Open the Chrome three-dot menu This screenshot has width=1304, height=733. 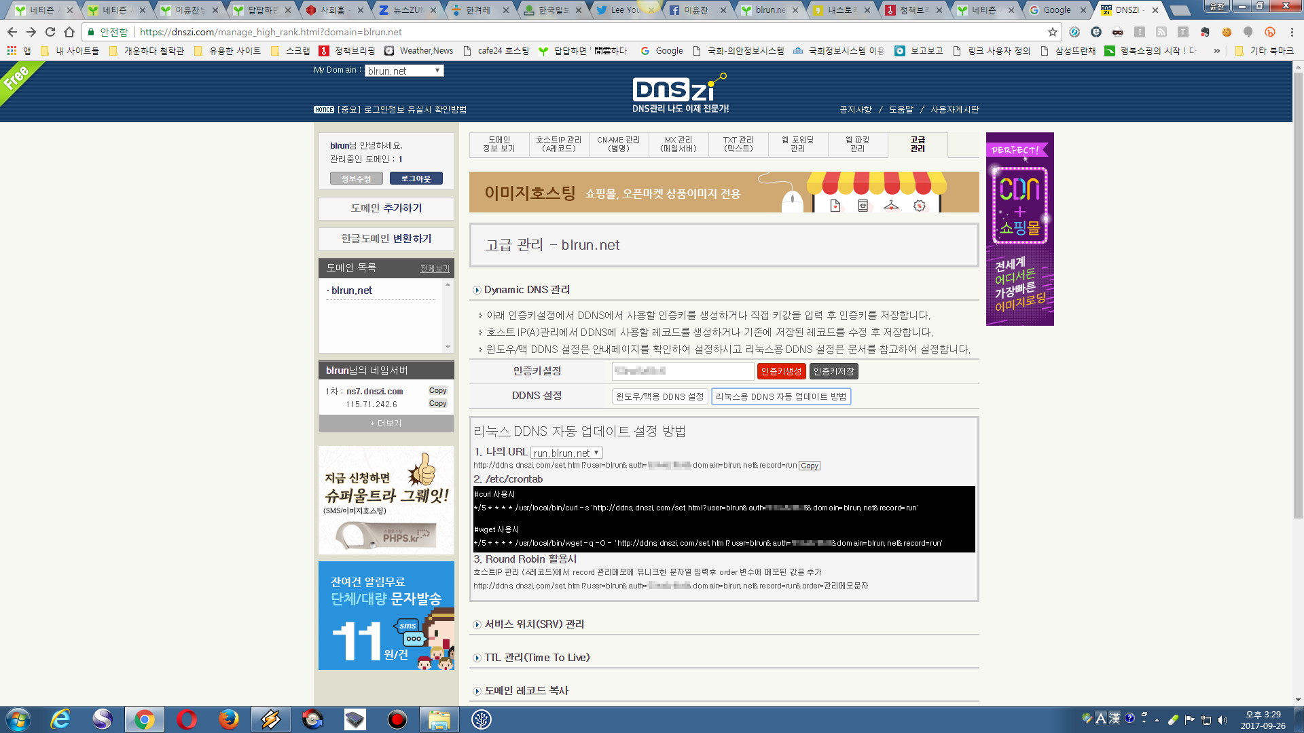point(1292,32)
